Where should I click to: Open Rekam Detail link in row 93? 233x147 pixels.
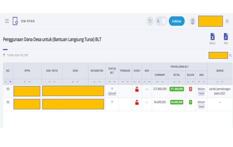(201, 91)
